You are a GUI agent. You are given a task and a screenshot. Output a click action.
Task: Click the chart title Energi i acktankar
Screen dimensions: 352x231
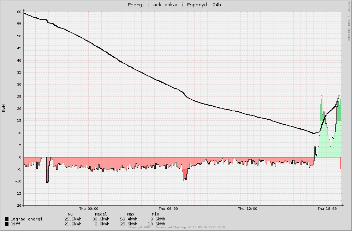pos(175,5)
